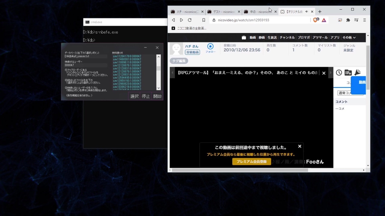
Task: Open the ニコニコ動画の全動画 bookmark
Action: [x=189, y=28]
